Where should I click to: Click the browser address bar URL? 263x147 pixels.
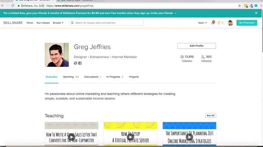pyautogui.click(x=70, y=6)
